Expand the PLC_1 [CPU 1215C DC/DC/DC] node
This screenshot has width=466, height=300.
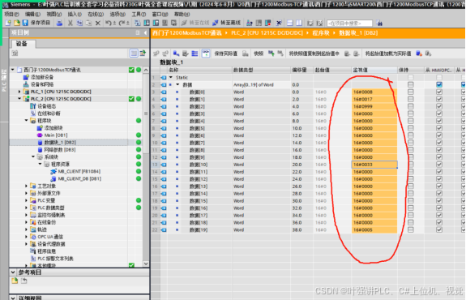click(x=19, y=92)
